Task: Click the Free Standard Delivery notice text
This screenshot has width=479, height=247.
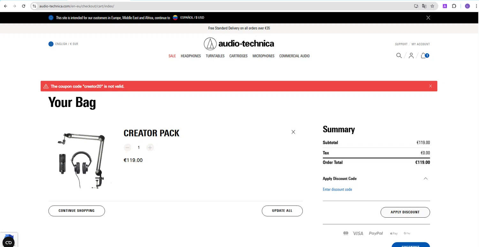Action: coord(239,28)
